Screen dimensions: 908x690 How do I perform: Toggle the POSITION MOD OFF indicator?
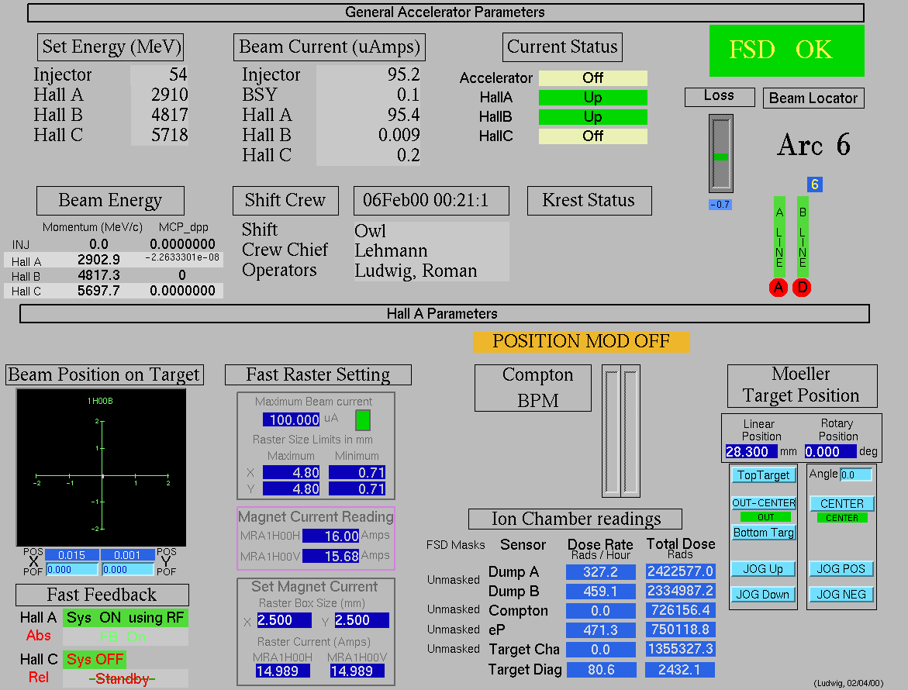pos(581,341)
